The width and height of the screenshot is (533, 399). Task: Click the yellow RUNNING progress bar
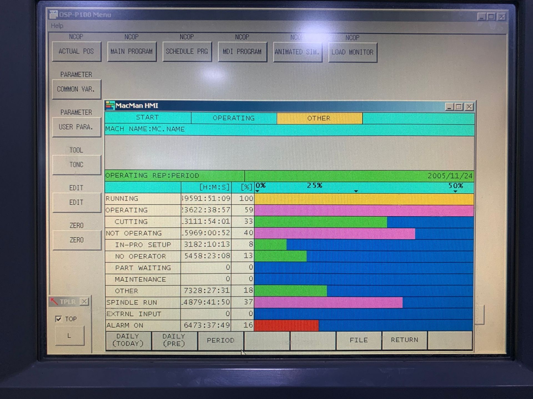pos(364,199)
